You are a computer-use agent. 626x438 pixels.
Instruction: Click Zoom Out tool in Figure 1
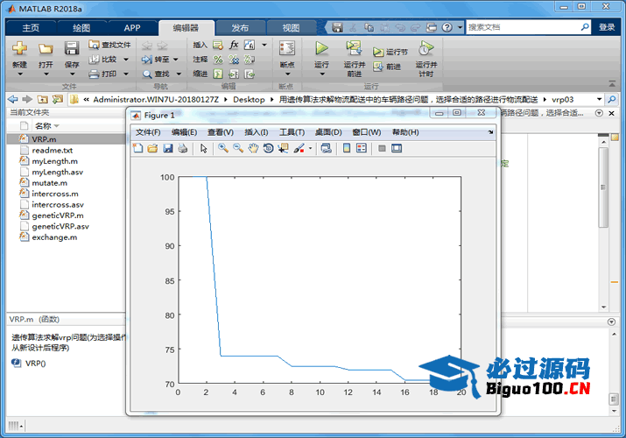coord(238,149)
